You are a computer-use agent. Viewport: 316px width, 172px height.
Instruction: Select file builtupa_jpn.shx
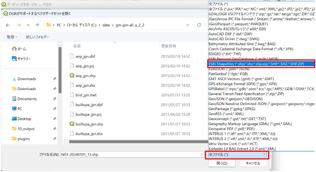click(89, 134)
